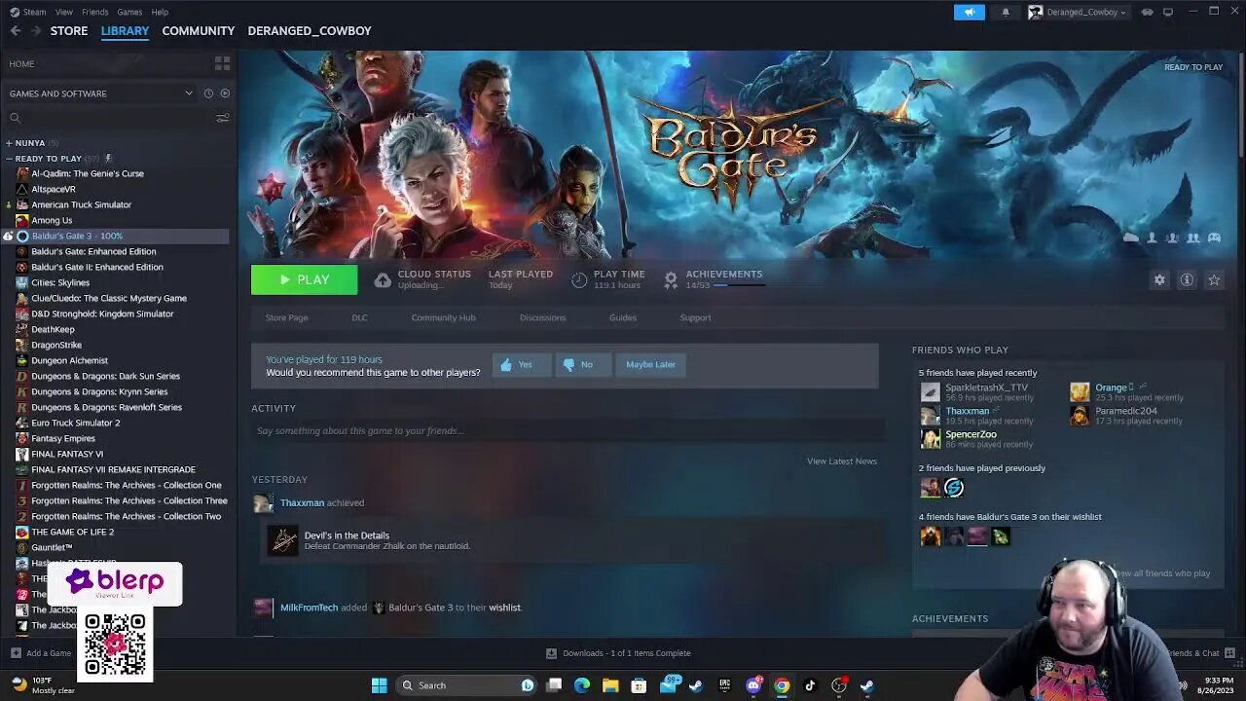This screenshot has width=1246, height=701.
Task: Select Dungeon Alchemist in game list
Action: tap(70, 360)
